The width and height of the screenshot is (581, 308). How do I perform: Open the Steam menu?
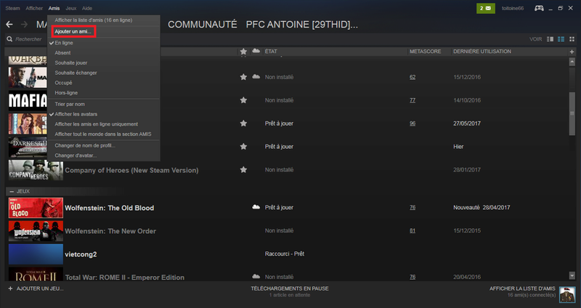pyautogui.click(x=12, y=8)
